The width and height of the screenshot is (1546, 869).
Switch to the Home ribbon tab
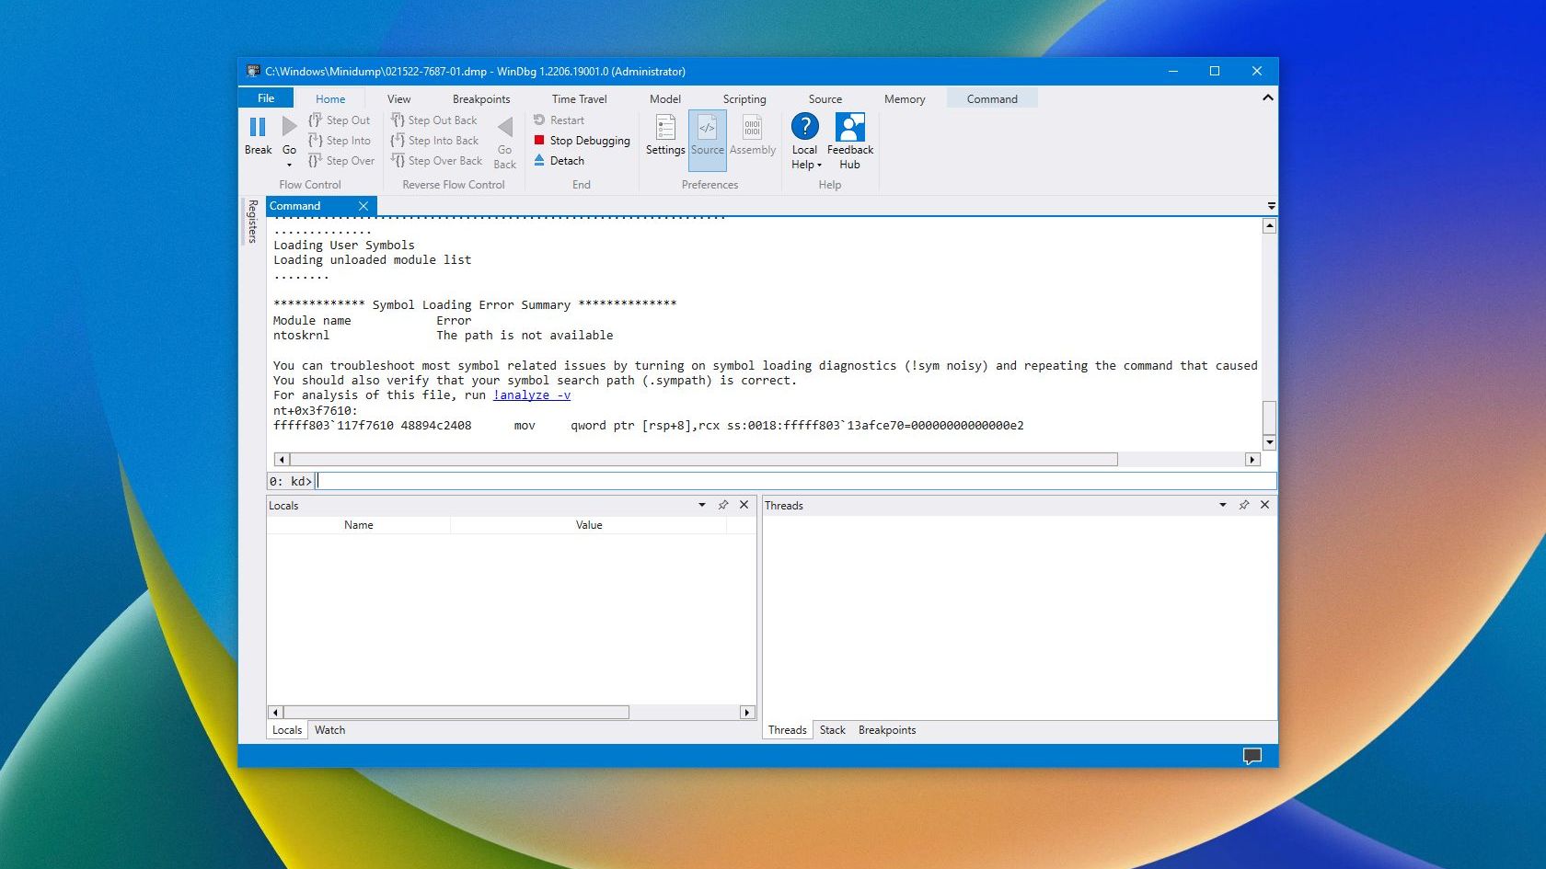pos(330,98)
